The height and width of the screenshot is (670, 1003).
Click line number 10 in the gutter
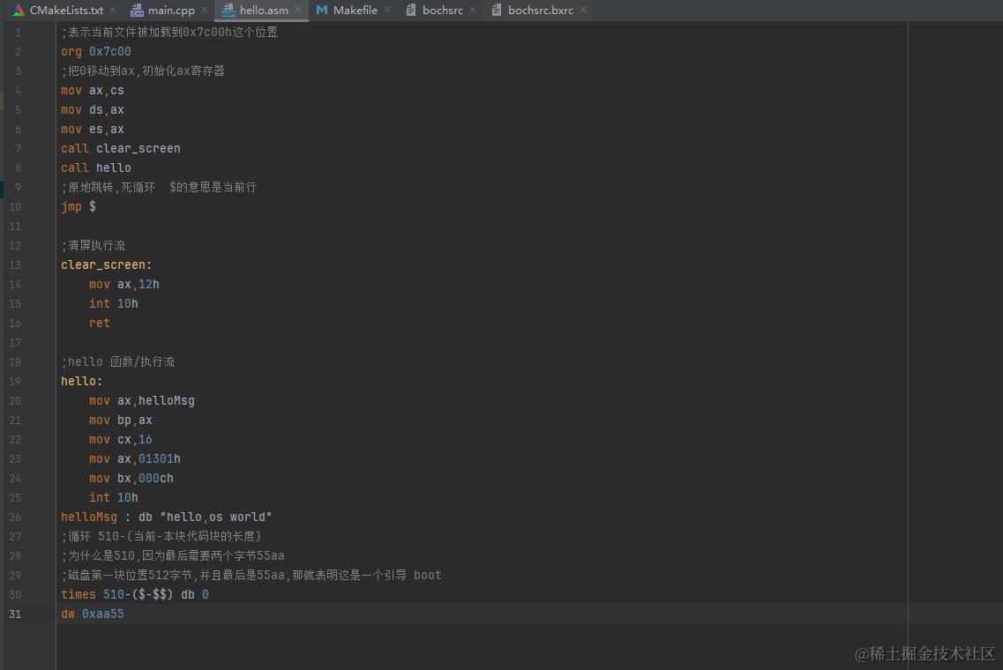(15, 206)
